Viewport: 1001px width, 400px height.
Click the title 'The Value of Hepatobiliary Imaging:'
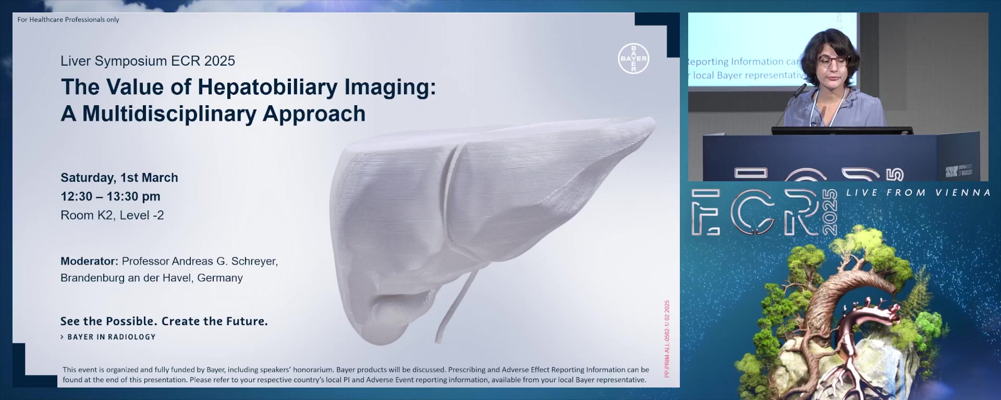coord(248,87)
